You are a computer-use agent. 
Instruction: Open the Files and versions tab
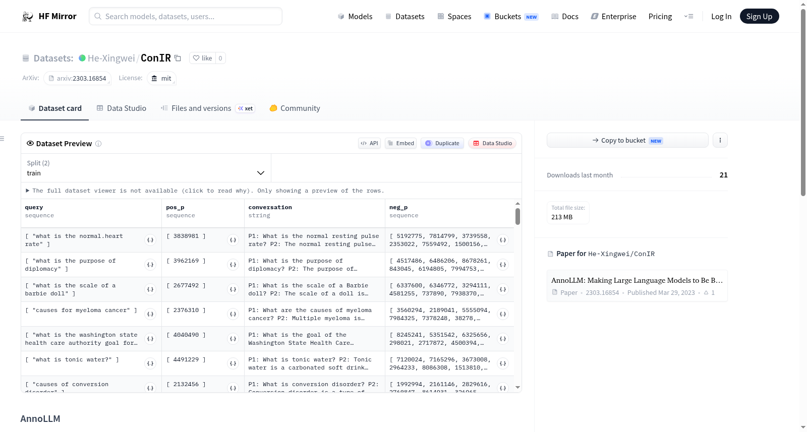[x=207, y=108]
